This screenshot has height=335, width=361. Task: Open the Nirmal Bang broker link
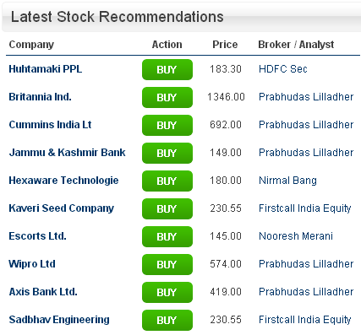coord(287,181)
